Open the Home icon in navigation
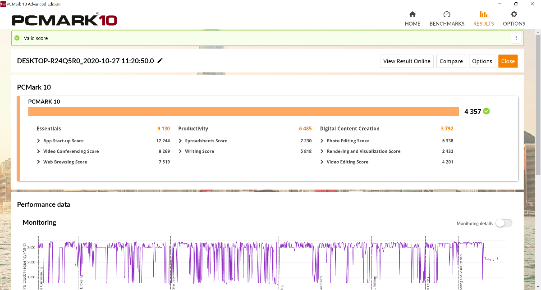Screen dimensions: 541x290 click(412, 14)
